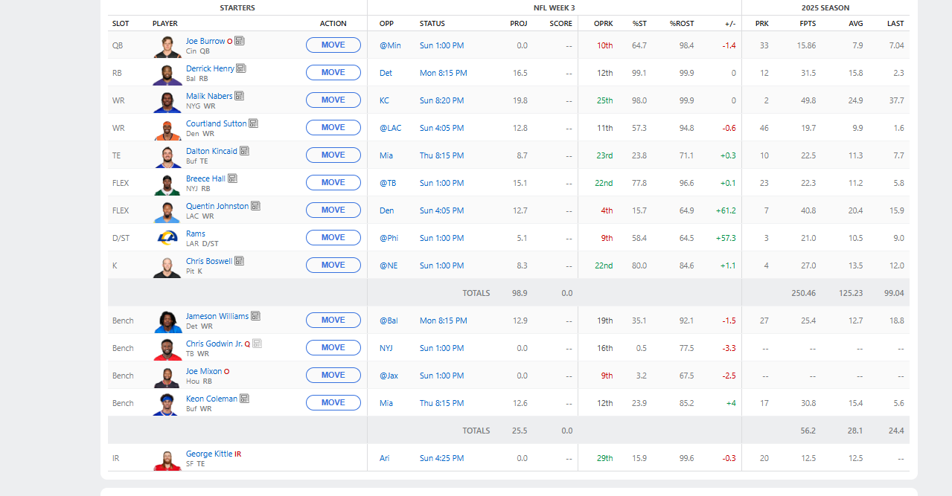Open Quentin Johnston player link

pyautogui.click(x=217, y=206)
